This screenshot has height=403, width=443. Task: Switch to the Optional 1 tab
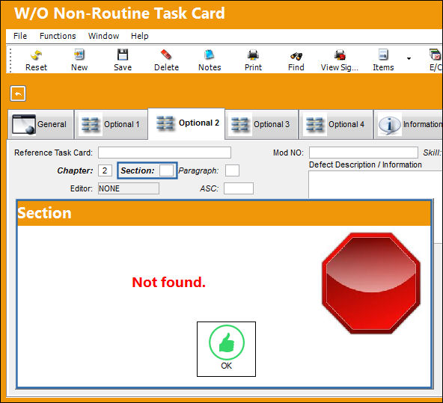tap(111, 124)
